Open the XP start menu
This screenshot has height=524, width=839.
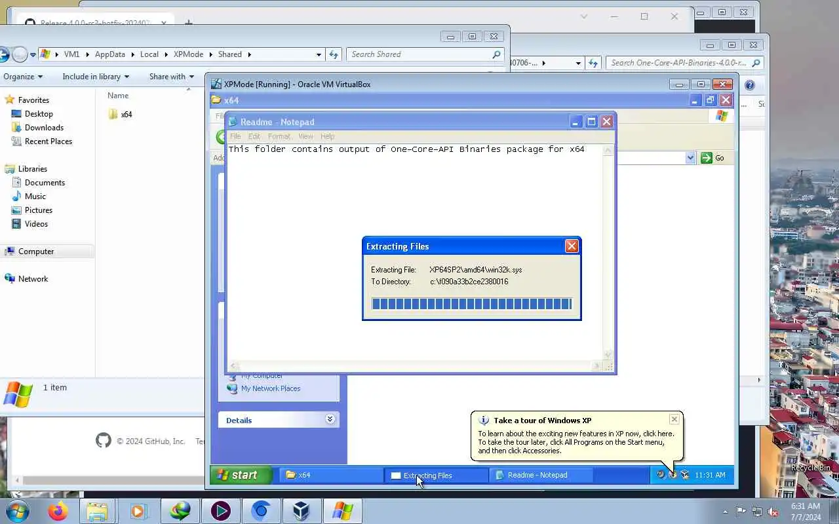(241, 475)
